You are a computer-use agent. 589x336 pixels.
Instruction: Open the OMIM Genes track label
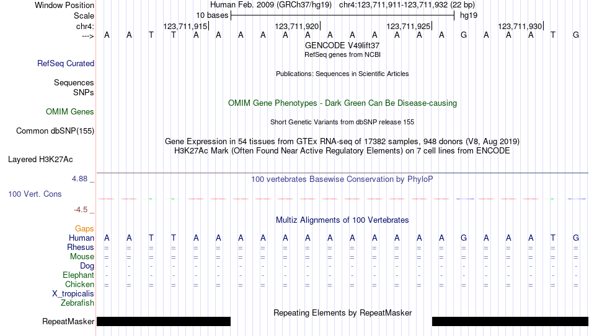click(70, 112)
